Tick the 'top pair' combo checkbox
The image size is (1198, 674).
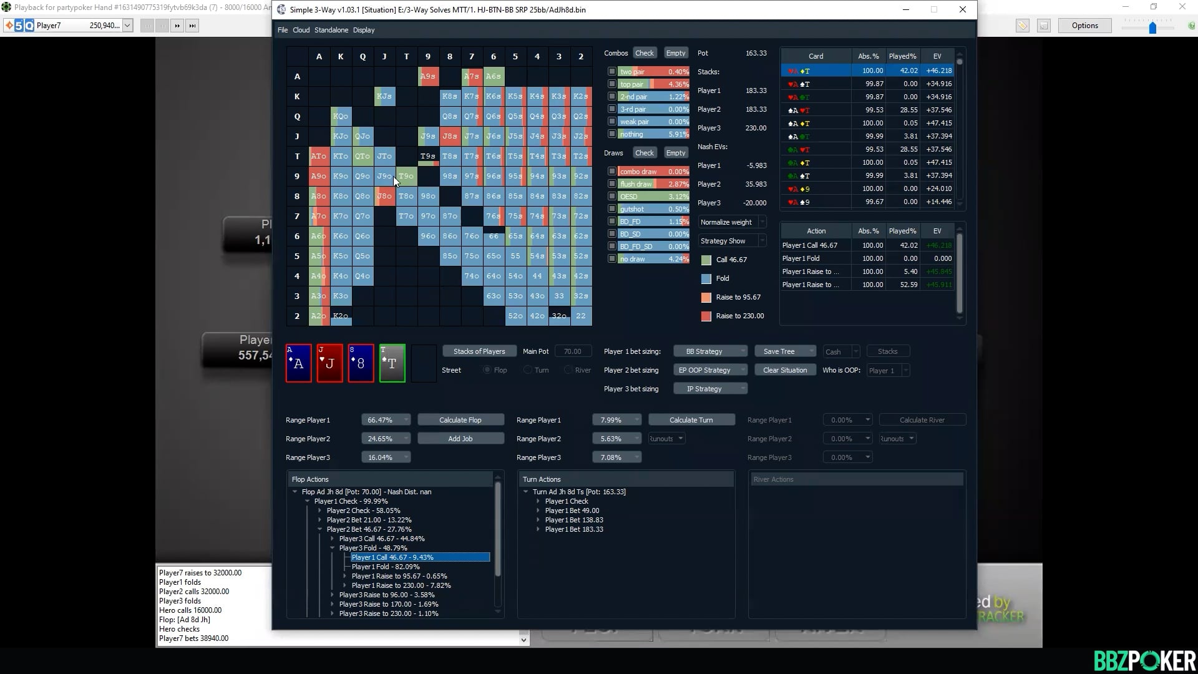point(612,84)
